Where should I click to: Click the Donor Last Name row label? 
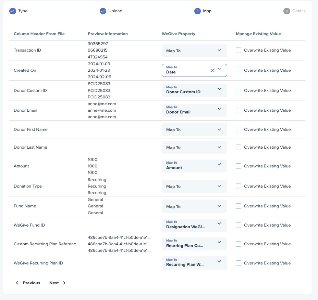(x=30, y=147)
